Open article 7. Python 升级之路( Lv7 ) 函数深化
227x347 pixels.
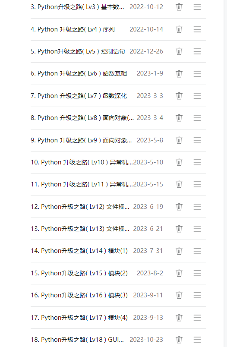pyautogui.click(x=79, y=96)
